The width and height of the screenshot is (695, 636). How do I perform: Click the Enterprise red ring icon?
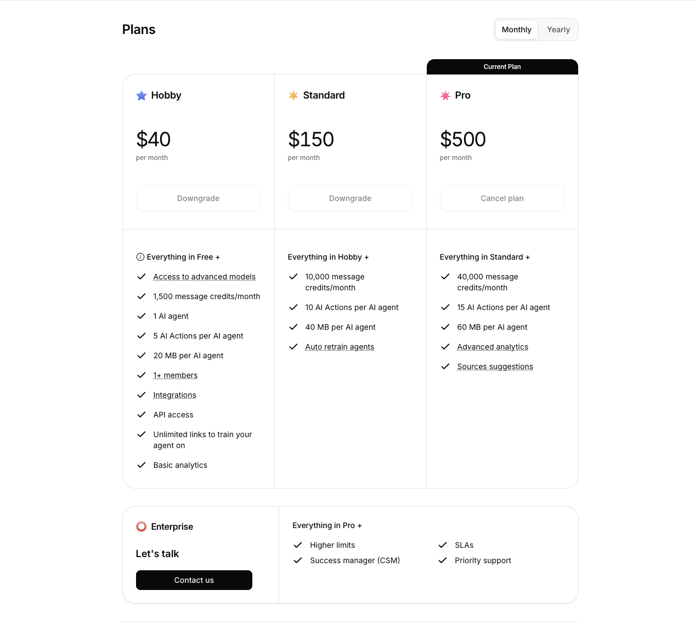pyautogui.click(x=141, y=526)
